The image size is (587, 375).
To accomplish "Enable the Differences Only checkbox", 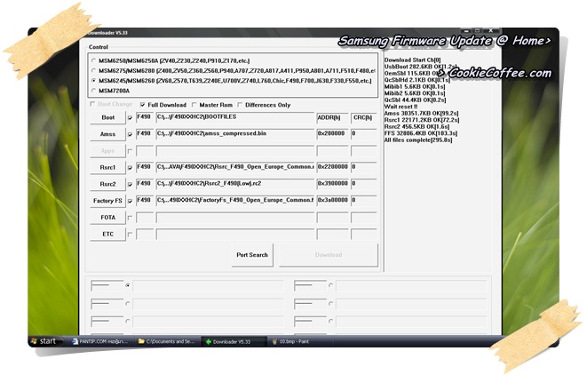I will click(240, 105).
